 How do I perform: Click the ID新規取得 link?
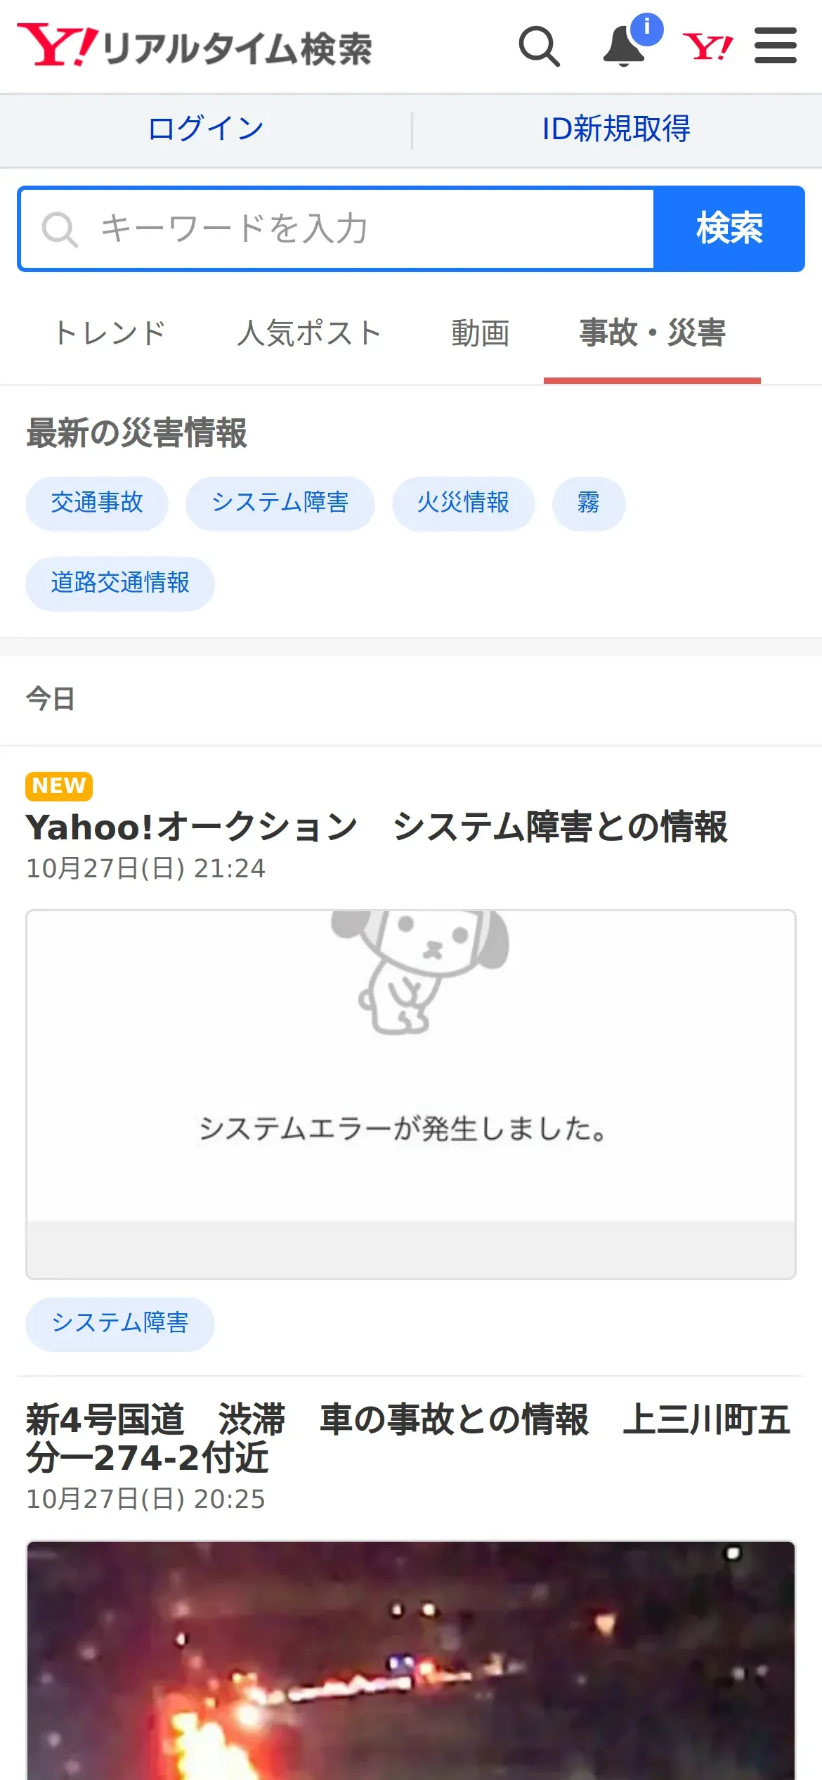click(x=616, y=129)
